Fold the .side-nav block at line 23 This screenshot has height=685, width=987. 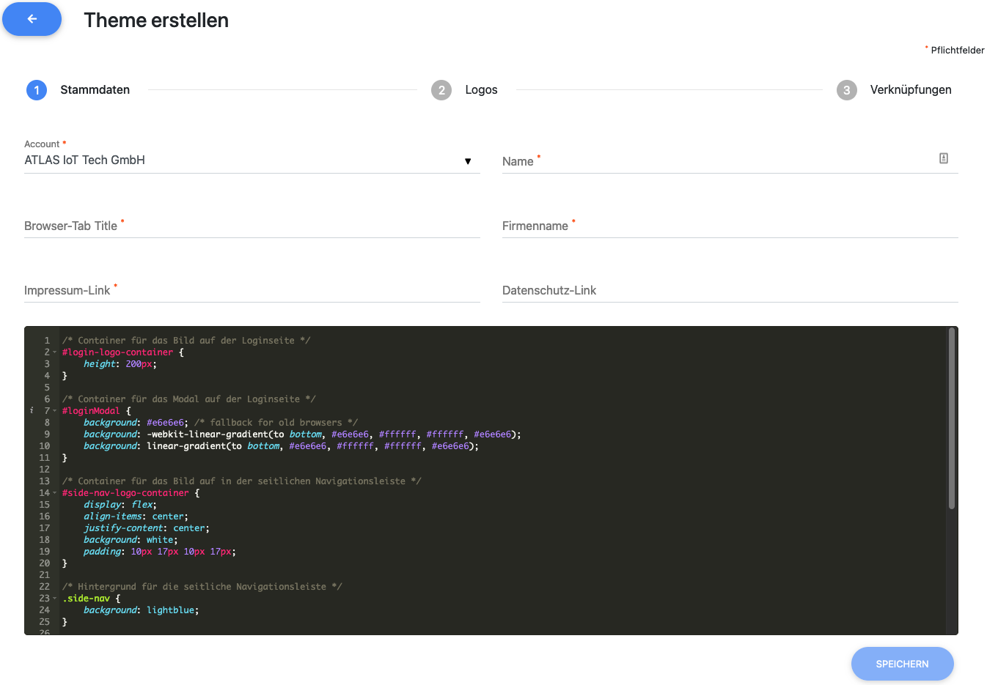55,599
